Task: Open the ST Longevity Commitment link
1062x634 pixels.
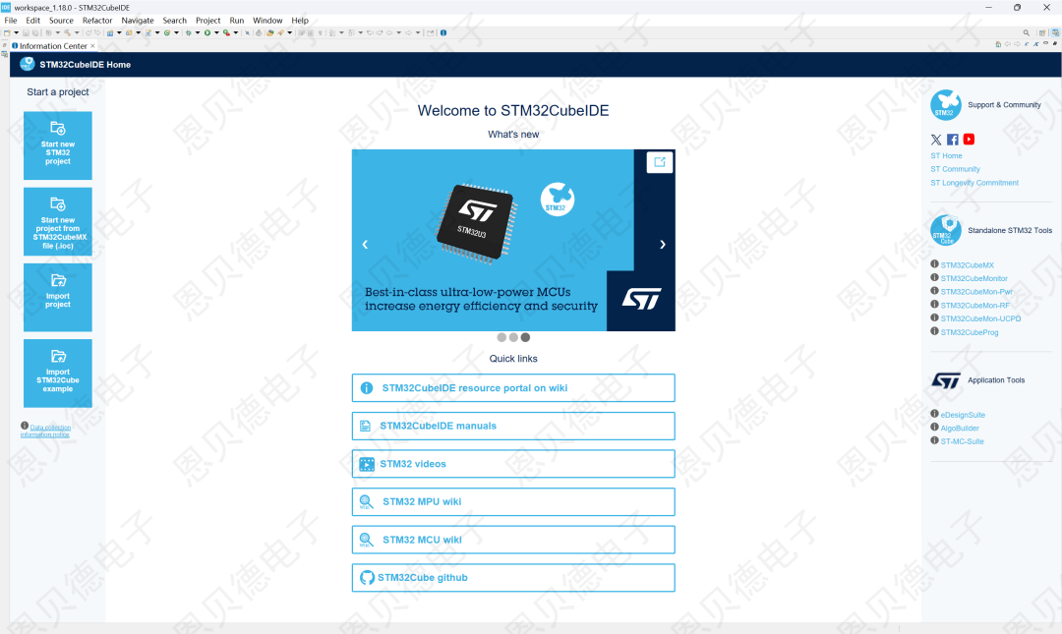Action: click(x=973, y=183)
